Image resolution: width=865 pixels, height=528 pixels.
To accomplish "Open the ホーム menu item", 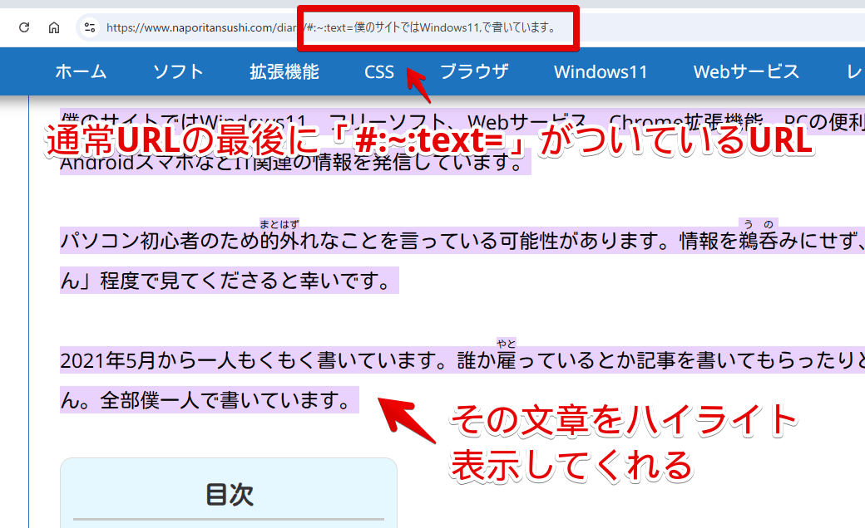I will (82, 71).
